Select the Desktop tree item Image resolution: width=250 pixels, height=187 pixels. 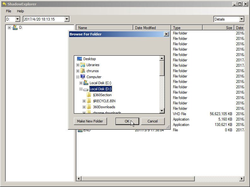[x=89, y=59]
